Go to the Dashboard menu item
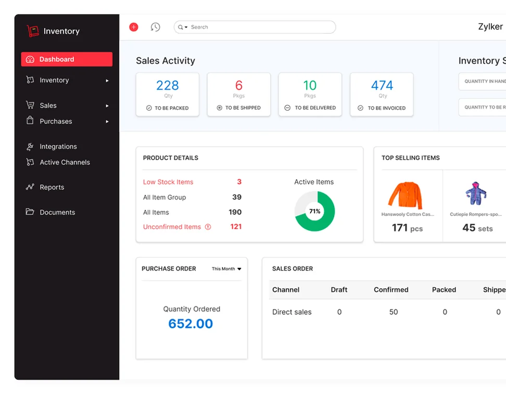 [67, 59]
